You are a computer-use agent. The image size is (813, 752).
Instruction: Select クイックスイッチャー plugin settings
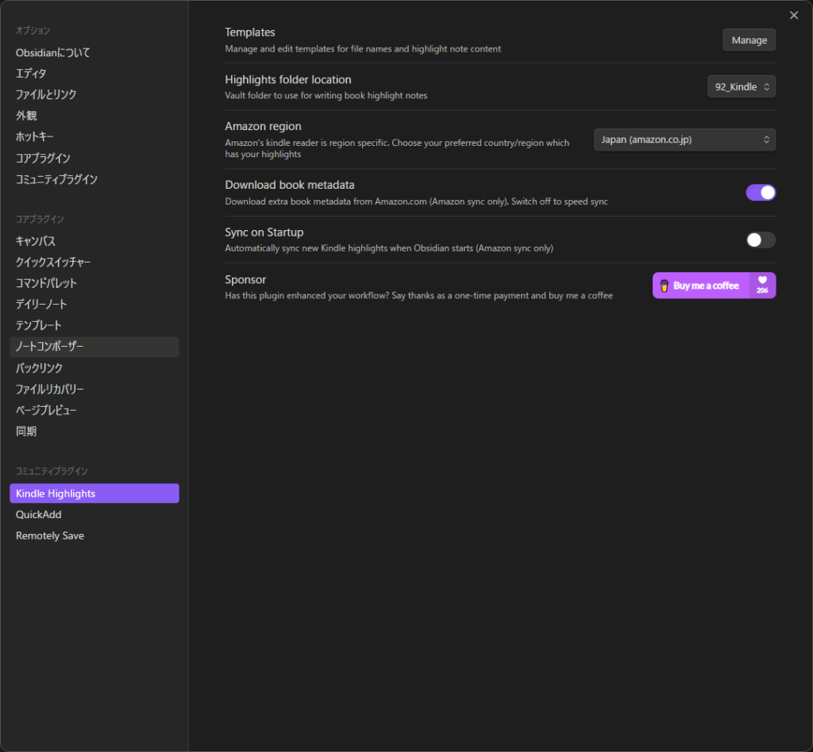coord(94,262)
